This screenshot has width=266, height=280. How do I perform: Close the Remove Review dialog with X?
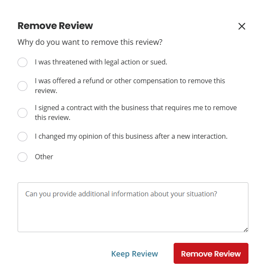click(x=242, y=26)
